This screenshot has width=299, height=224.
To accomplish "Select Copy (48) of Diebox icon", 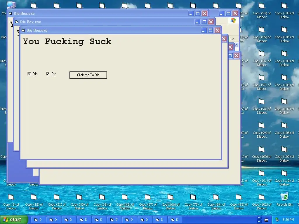I will (125, 202).
